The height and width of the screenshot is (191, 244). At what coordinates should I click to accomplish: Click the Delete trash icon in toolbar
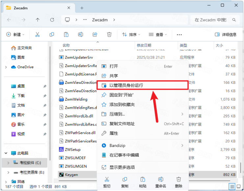109,35
